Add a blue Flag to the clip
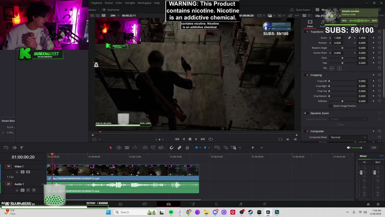385x217 pixels. pyautogui.click(x=196, y=148)
